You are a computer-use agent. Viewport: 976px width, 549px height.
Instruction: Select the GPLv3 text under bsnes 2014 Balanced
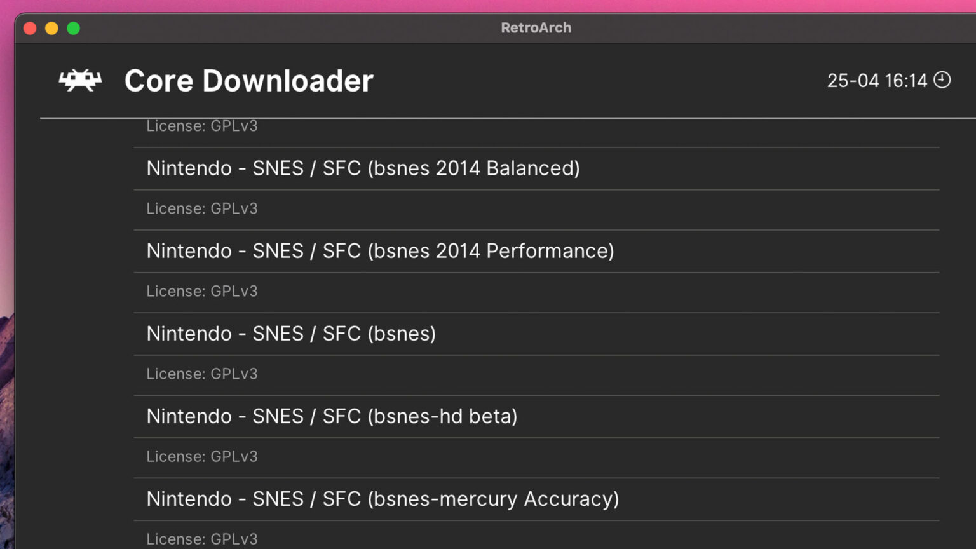201,208
